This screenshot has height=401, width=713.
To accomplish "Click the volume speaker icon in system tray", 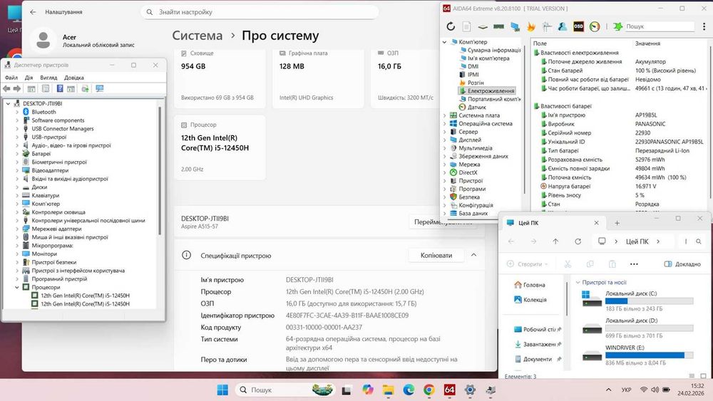I will [x=655, y=390].
